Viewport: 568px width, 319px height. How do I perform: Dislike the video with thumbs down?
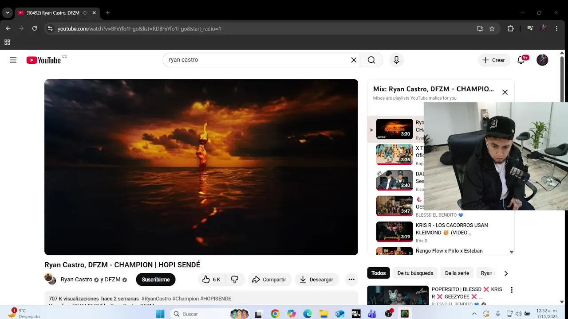point(235,280)
